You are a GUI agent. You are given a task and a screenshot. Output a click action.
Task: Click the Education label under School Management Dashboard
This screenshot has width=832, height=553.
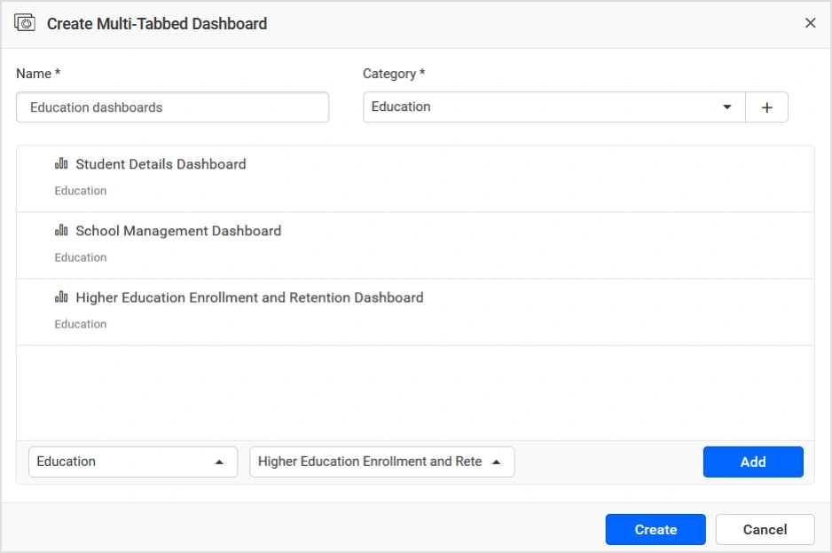pos(81,257)
